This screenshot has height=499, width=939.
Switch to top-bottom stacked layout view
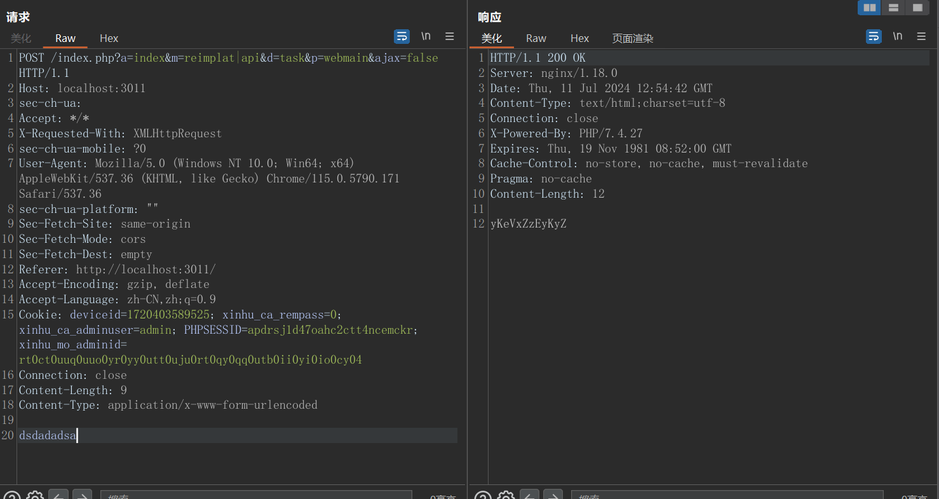tap(893, 8)
